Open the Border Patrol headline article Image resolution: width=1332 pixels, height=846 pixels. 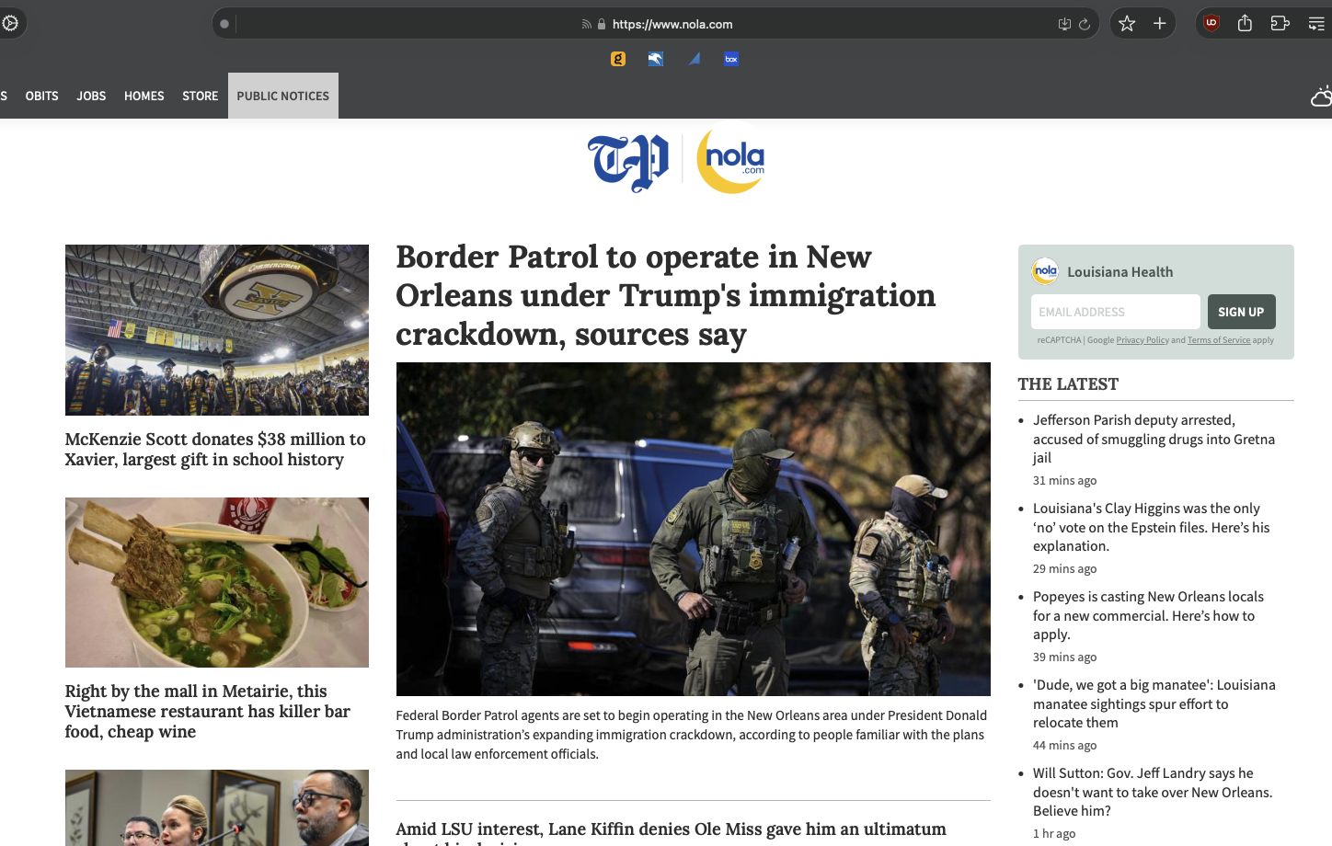pos(665,295)
